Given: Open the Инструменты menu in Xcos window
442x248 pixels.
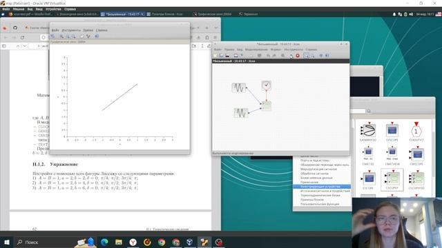Looking at the screenshot, I should pyautogui.click(x=294, y=50).
